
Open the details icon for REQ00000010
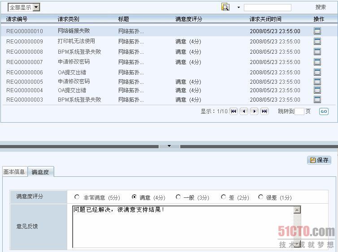317,31
